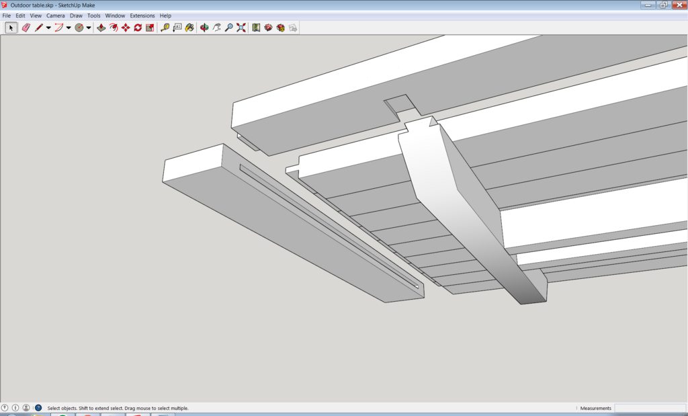Open the Edit menu
688x416 pixels.
click(21, 15)
